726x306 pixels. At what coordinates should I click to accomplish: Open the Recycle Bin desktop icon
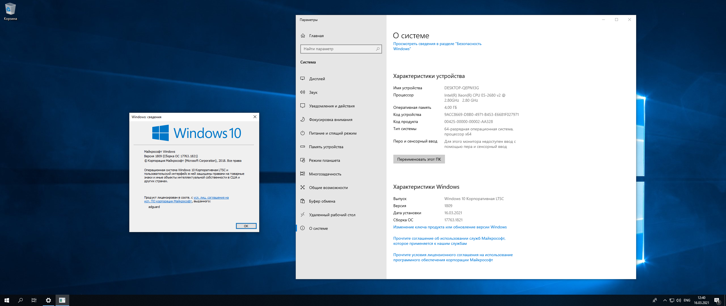(10, 12)
